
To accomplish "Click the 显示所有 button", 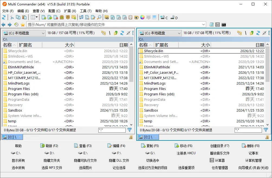I will coord(18,160).
